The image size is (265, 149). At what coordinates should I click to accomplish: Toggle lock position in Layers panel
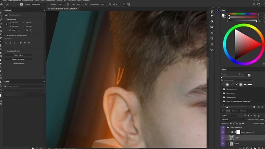237,123
